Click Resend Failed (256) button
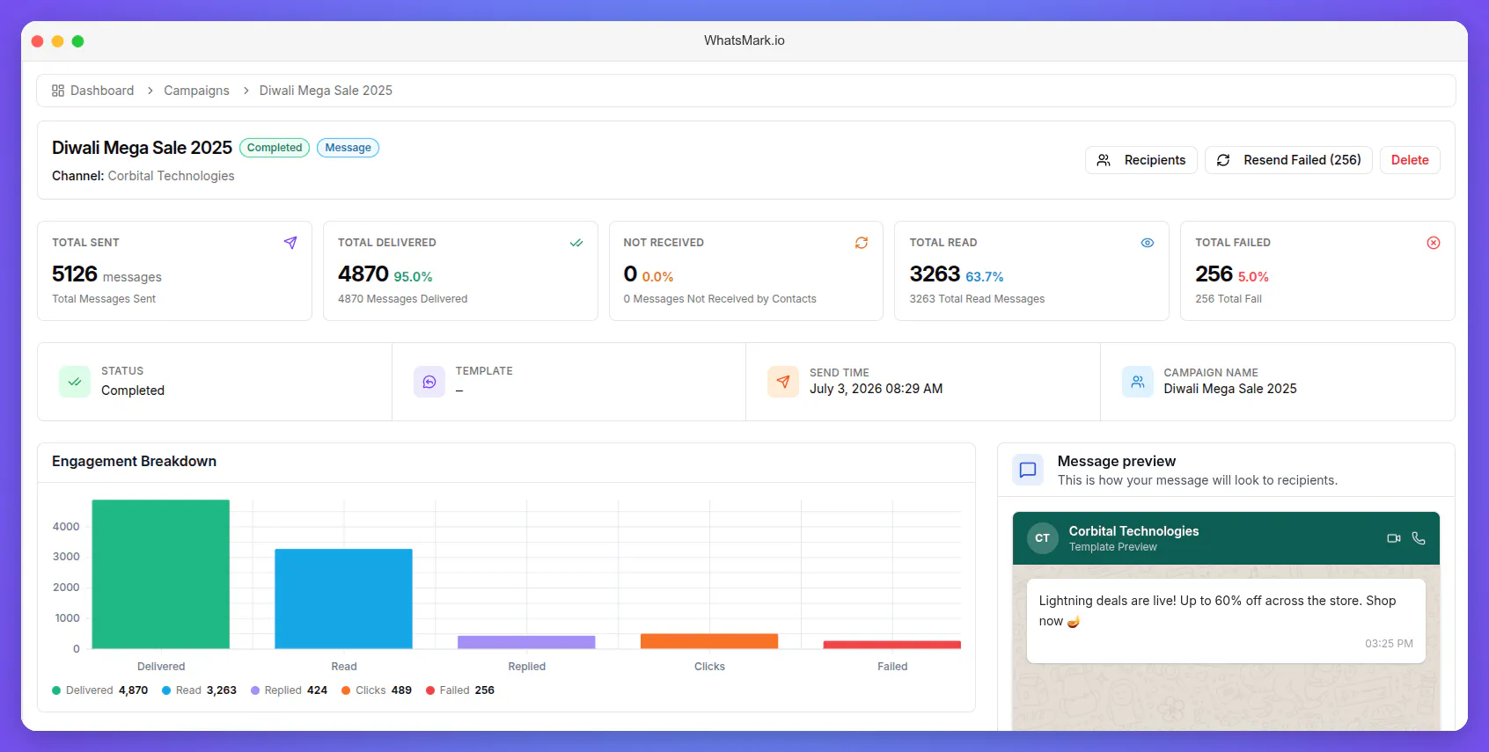Viewport: 1489px width, 752px height. coord(1288,160)
